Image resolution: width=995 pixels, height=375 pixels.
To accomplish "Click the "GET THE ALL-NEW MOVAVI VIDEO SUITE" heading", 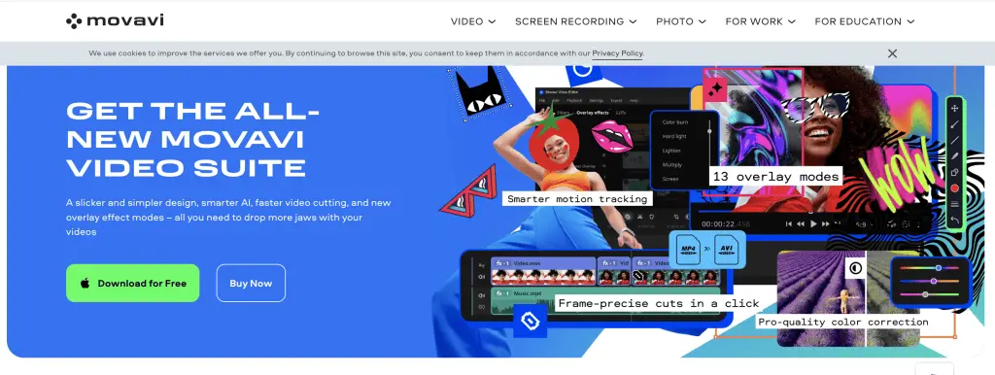I will [193, 140].
